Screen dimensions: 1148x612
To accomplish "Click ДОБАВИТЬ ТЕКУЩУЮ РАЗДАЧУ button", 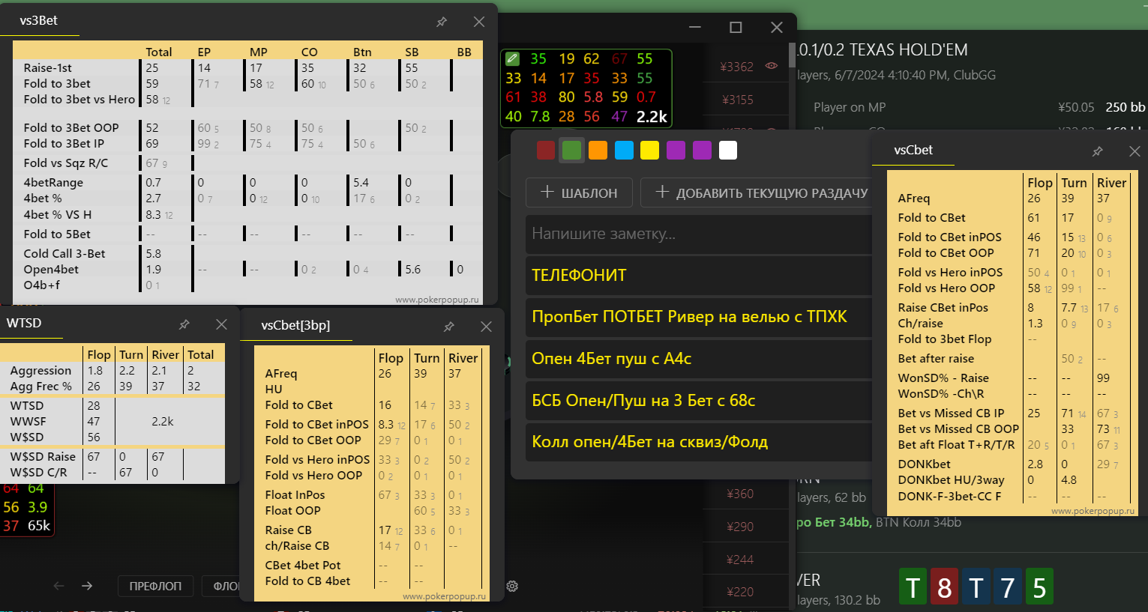I will [757, 193].
